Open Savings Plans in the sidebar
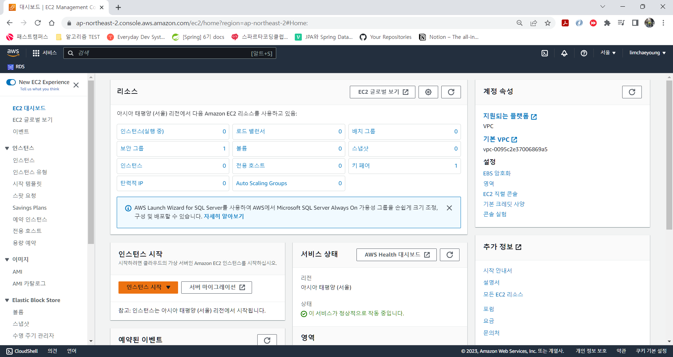This screenshot has width=673, height=357. coord(29,208)
